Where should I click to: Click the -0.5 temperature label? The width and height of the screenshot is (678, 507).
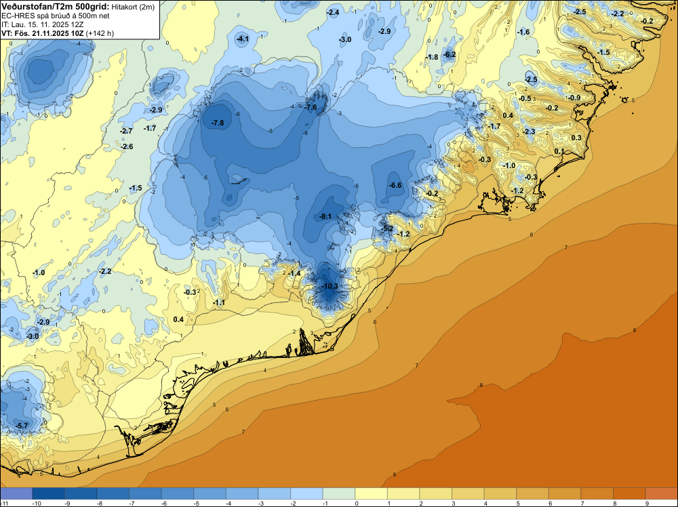525,98
